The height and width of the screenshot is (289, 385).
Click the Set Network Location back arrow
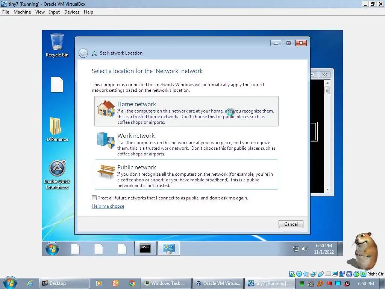tap(83, 53)
